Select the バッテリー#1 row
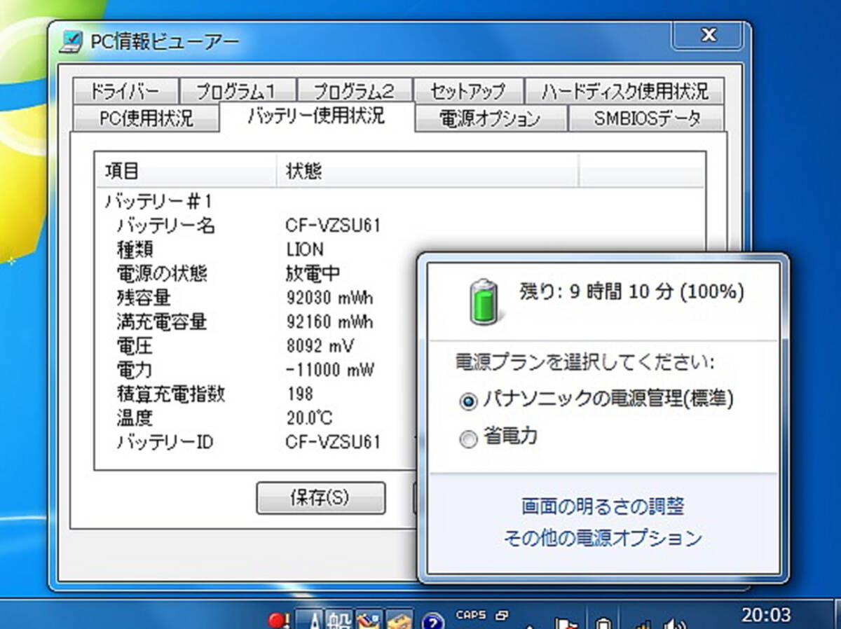The height and width of the screenshot is (629, 841). click(x=158, y=202)
